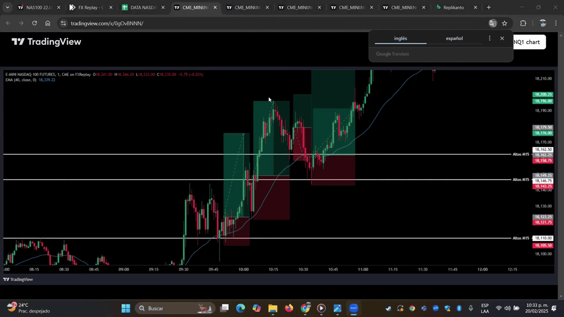The width and height of the screenshot is (564, 317).
Task: Expand the tab search dropdown arrow
Action: coord(7,7)
